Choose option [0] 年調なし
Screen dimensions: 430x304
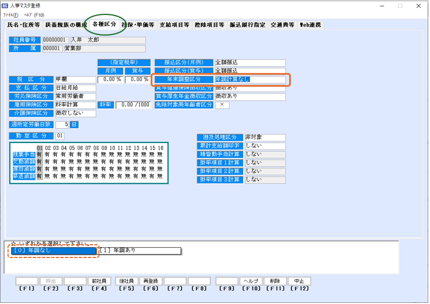pos(53,251)
